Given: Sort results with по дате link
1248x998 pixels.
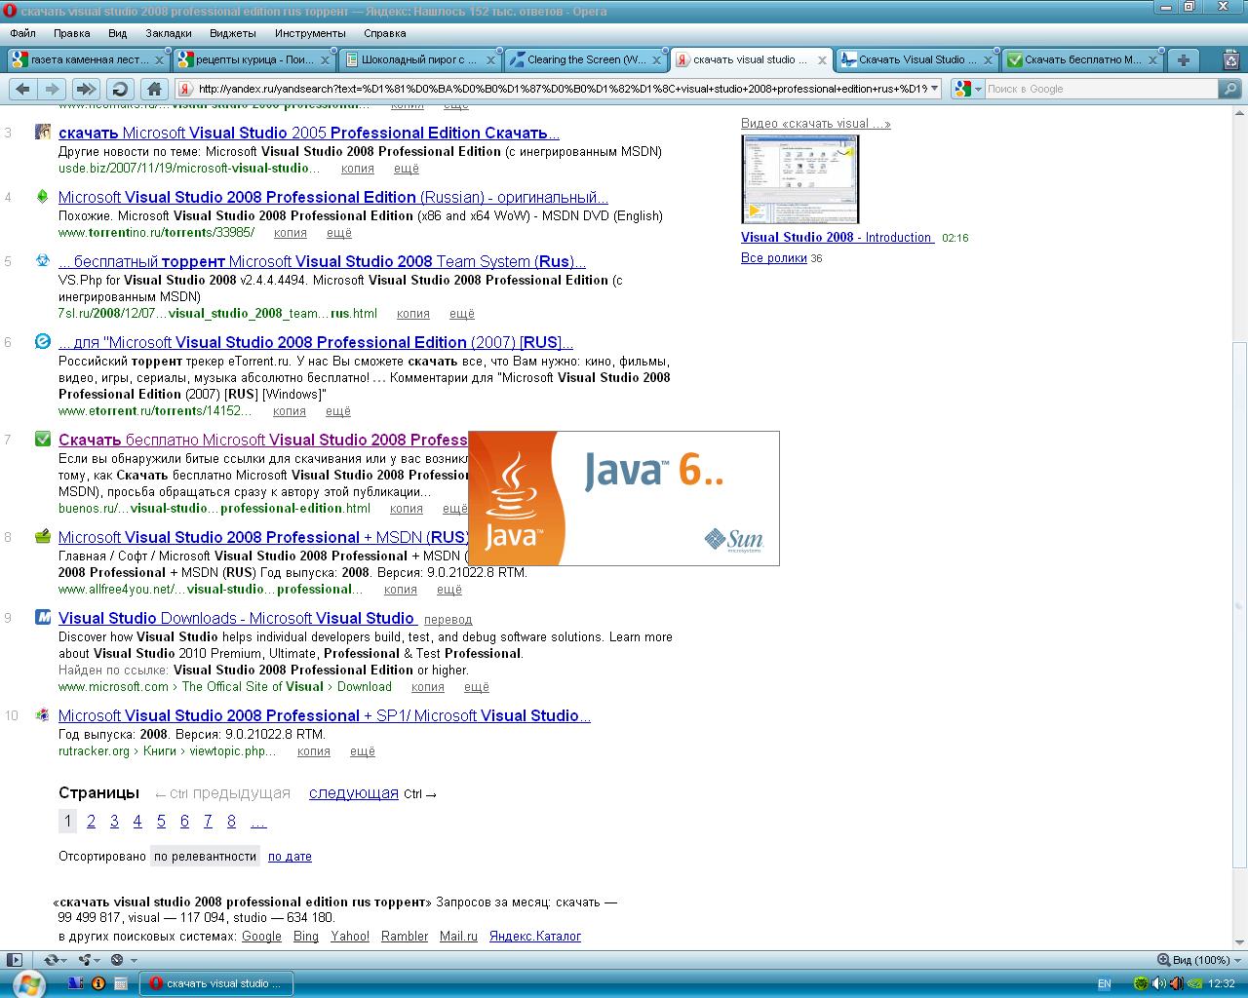Looking at the screenshot, I should coord(290,857).
